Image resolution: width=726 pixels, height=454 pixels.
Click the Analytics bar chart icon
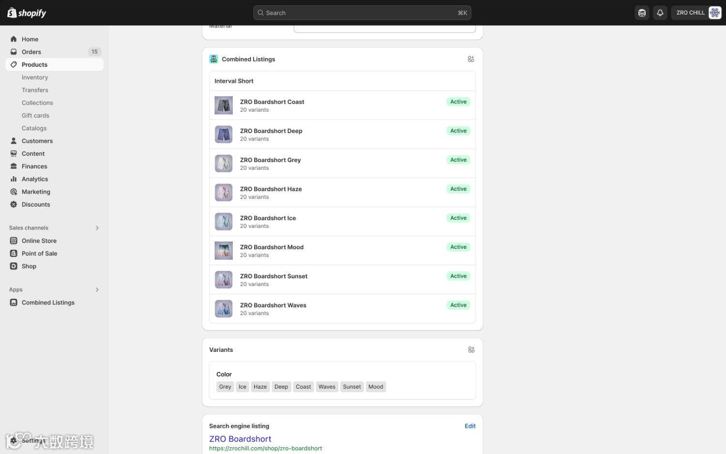point(14,179)
